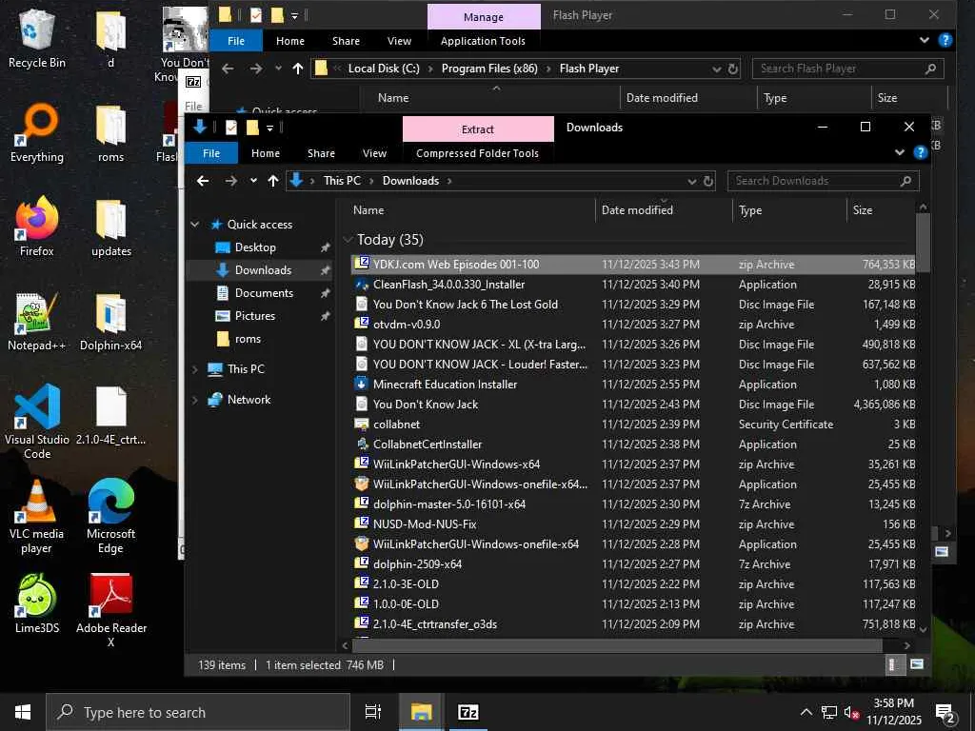Expand the Network tree node
The image size is (975, 731).
195,400
